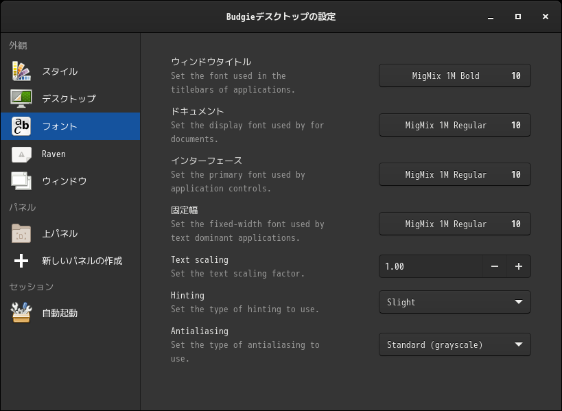Click the パネル section header
This screenshot has width=562, height=411.
[22, 207]
